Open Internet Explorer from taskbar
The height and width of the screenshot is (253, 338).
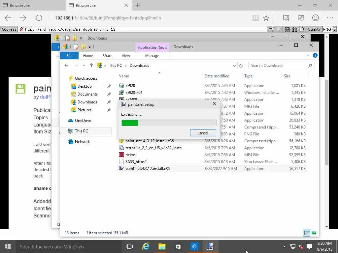146,246
